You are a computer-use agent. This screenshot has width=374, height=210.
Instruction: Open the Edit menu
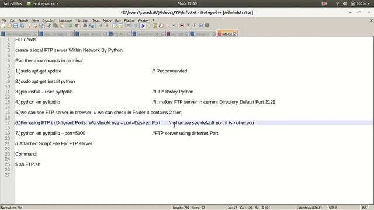pos(13,21)
